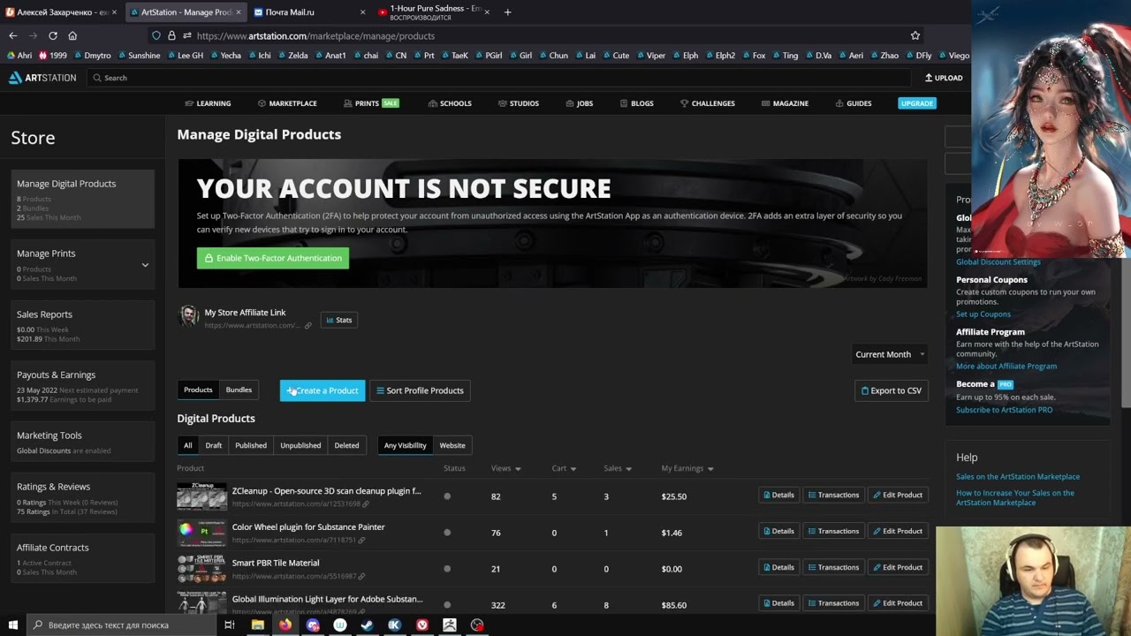
Task: Reload the page in browser
Action: tap(53, 35)
